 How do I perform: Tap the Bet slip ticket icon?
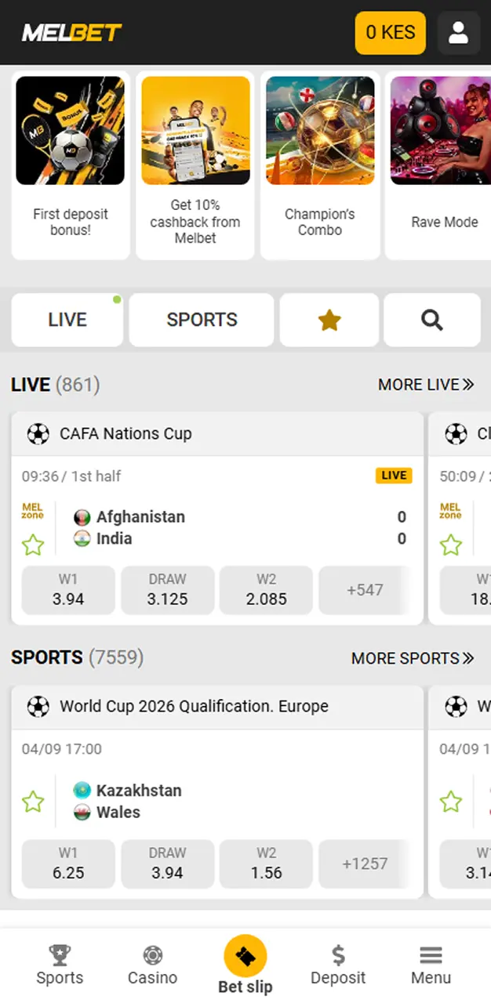245,957
